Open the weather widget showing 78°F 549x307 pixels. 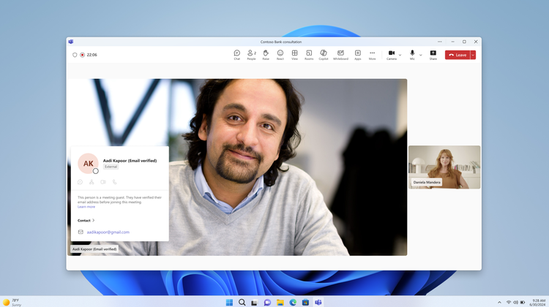click(12, 303)
